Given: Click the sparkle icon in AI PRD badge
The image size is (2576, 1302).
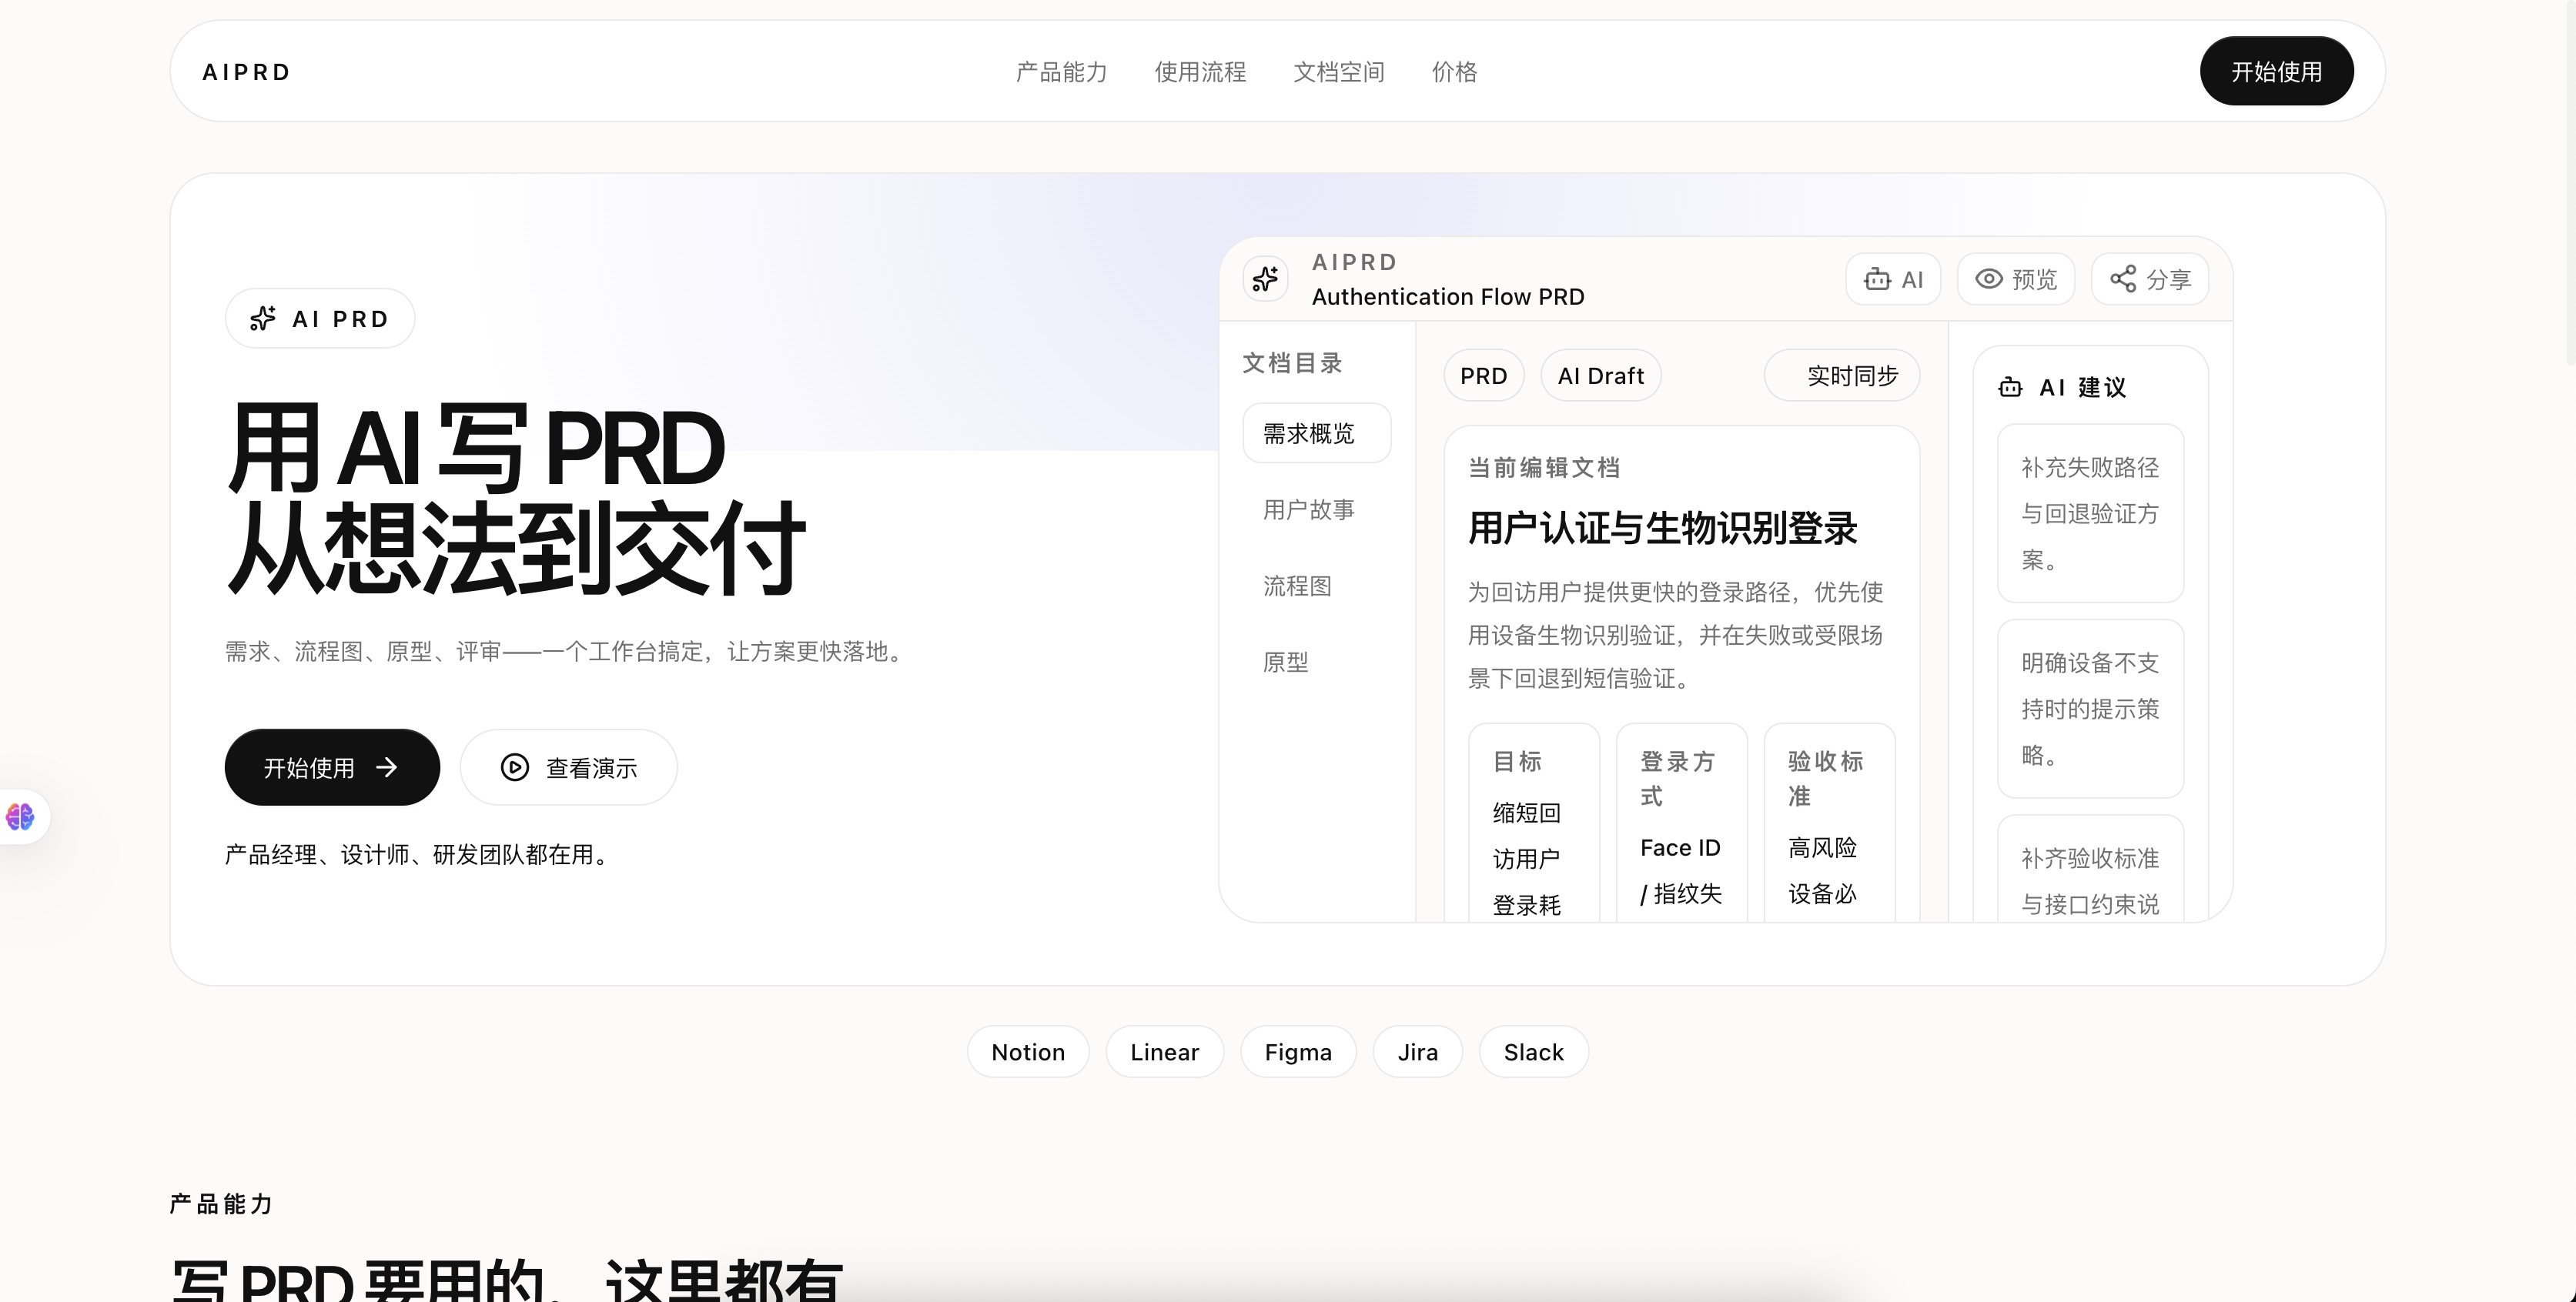Looking at the screenshot, I should click(263, 319).
